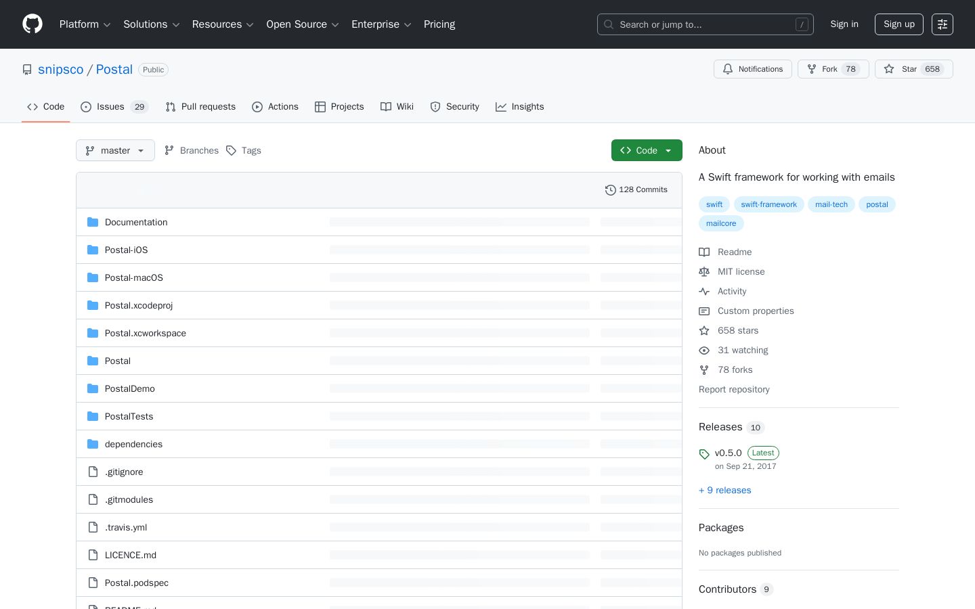The height and width of the screenshot is (609, 975).
Task: Open the Insights tab
Action: click(x=520, y=107)
